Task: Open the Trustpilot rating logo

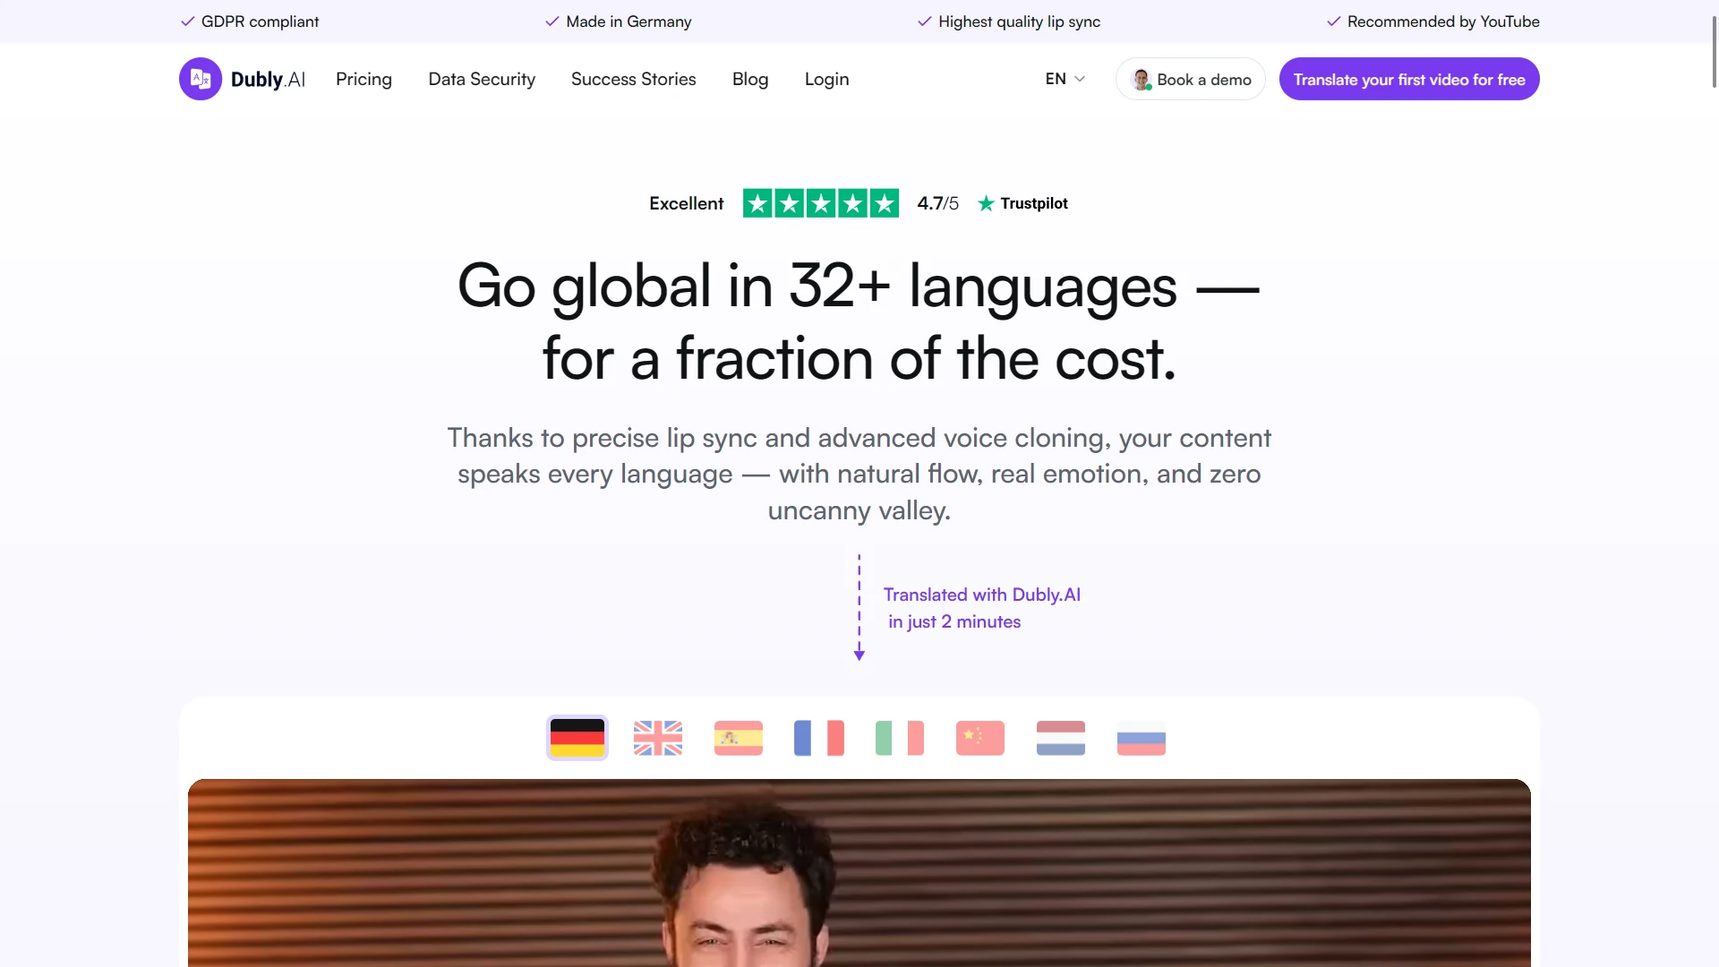Action: [x=1022, y=203]
